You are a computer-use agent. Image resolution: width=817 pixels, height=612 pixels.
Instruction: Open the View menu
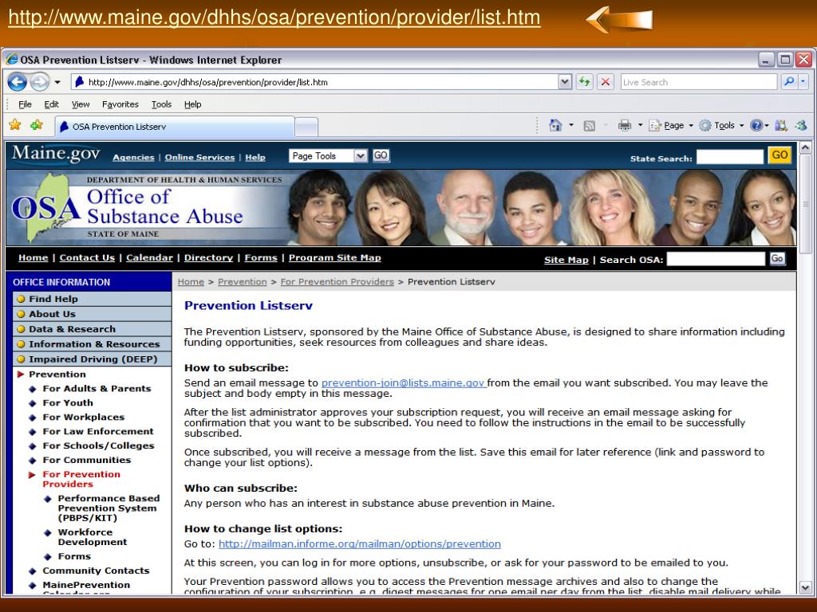click(81, 104)
